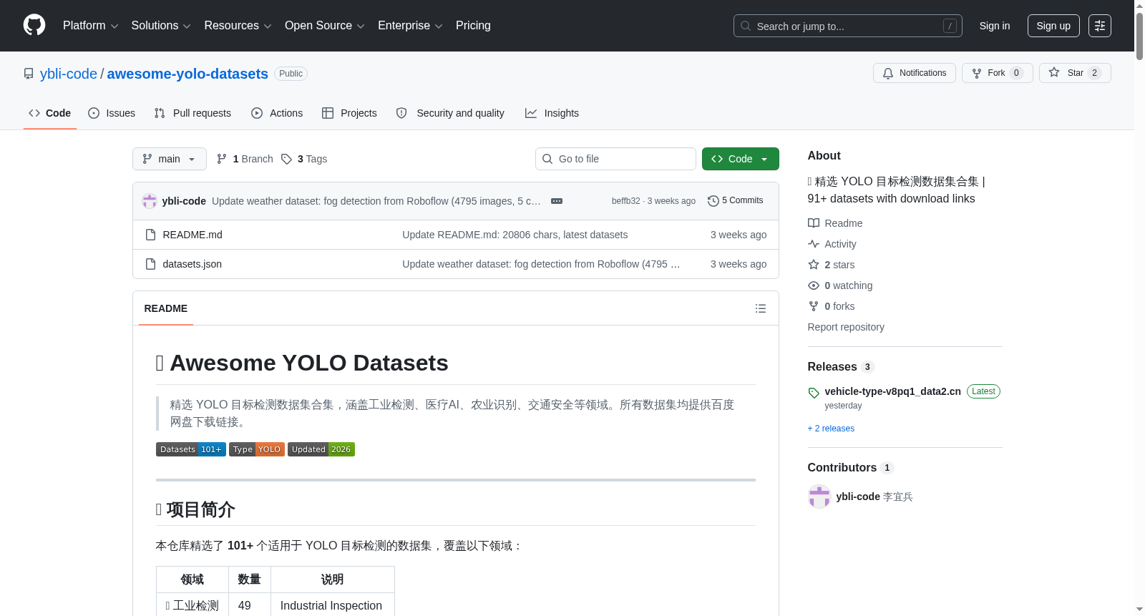View the 5 Commits history
Viewport: 1145px width, 616px height.
click(x=736, y=201)
